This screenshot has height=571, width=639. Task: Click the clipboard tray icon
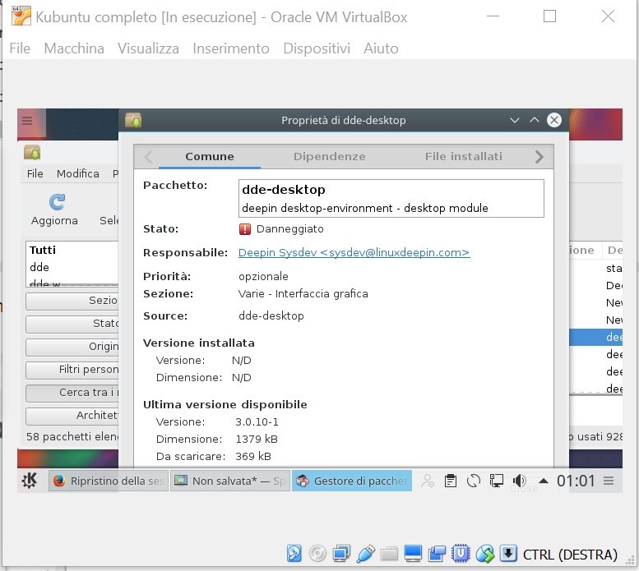[451, 481]
